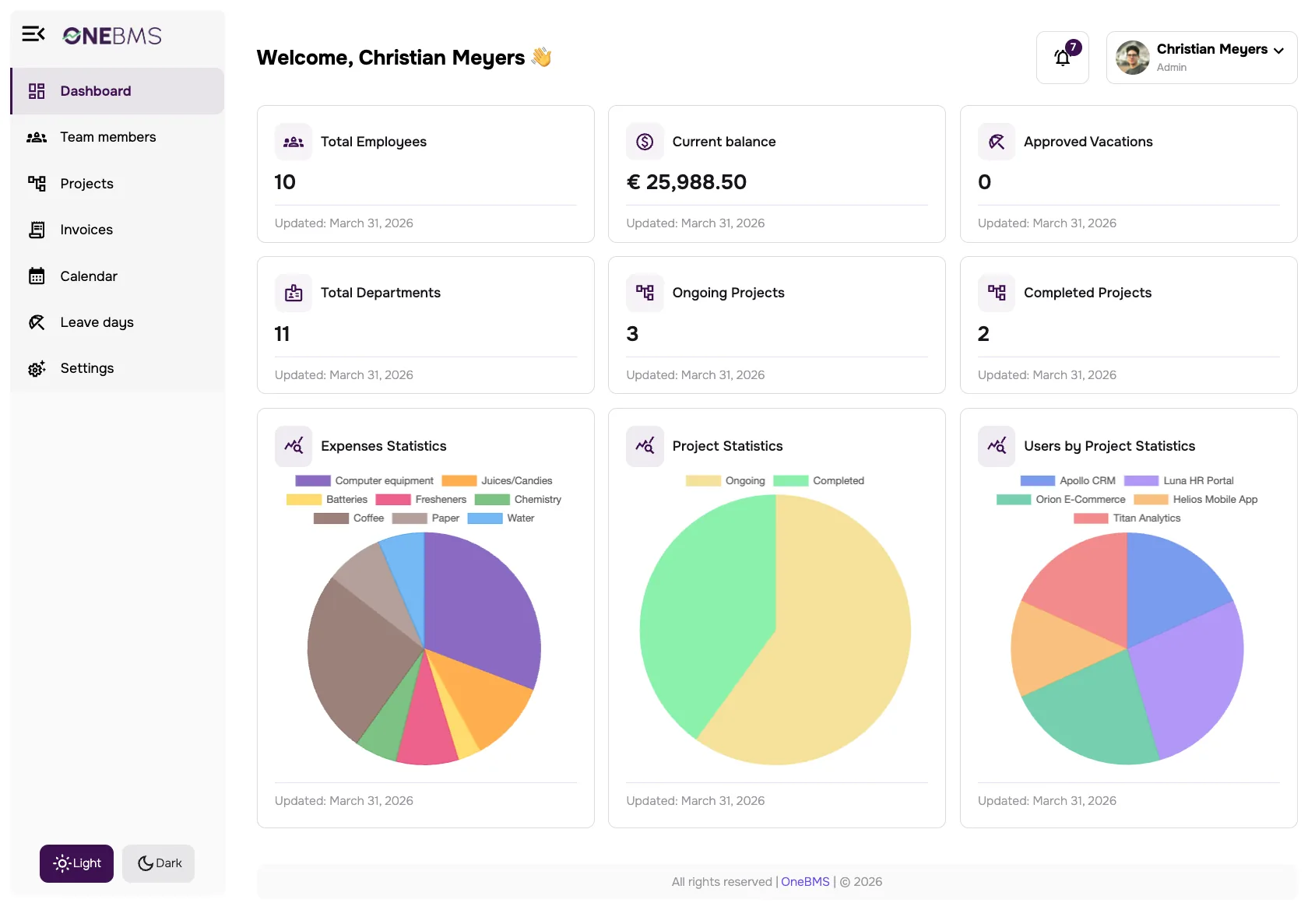Enable Dark theme mode
1315x910 pixels.
click(x=158, y=863)
